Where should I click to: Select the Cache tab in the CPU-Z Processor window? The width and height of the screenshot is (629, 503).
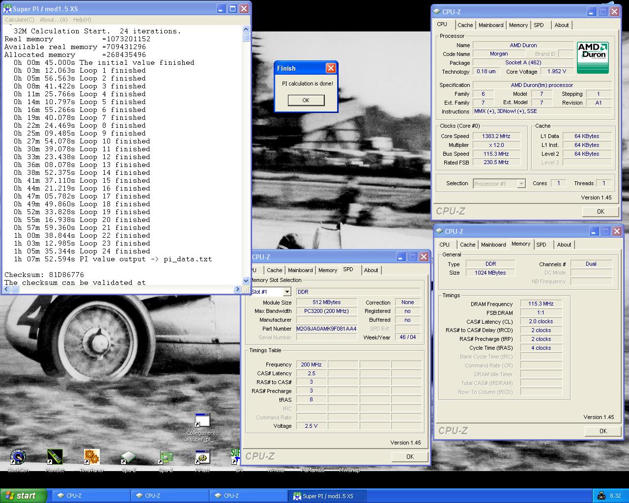pos(465,25)
